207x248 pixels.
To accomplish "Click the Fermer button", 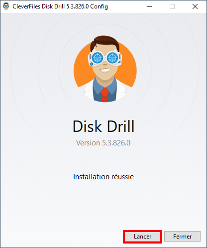I will coord(182,237).
